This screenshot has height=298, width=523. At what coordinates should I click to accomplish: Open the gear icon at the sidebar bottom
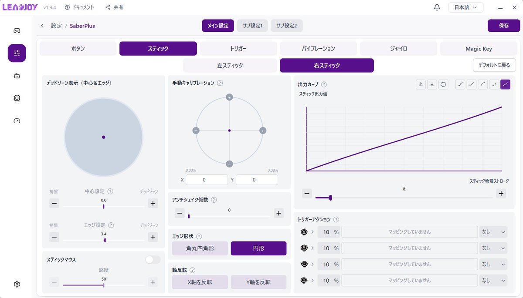(17, 284)
